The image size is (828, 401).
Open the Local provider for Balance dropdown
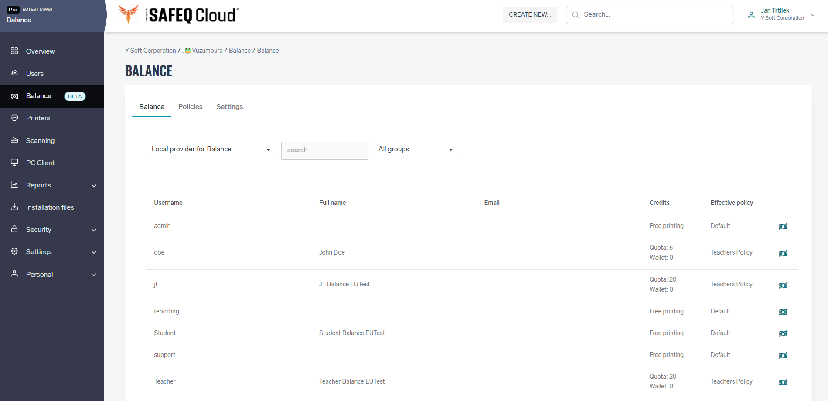(211, 150)
